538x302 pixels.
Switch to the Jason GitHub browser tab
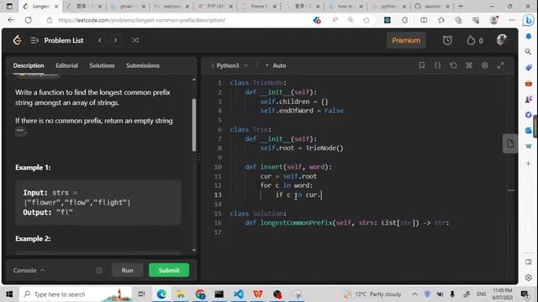pyautogui.click(x=431, y=6)
